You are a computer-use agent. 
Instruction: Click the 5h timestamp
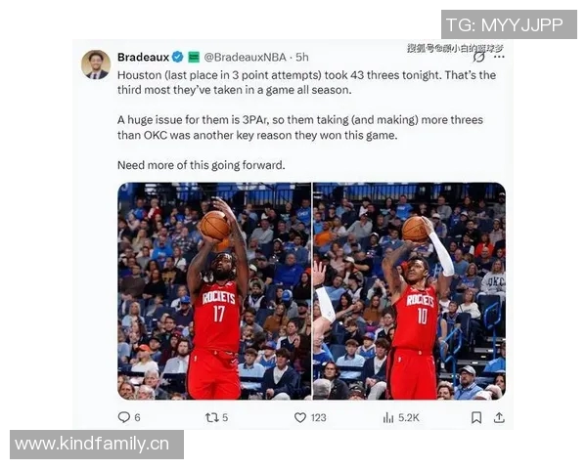pyautogui.click(x=302, y=57)
